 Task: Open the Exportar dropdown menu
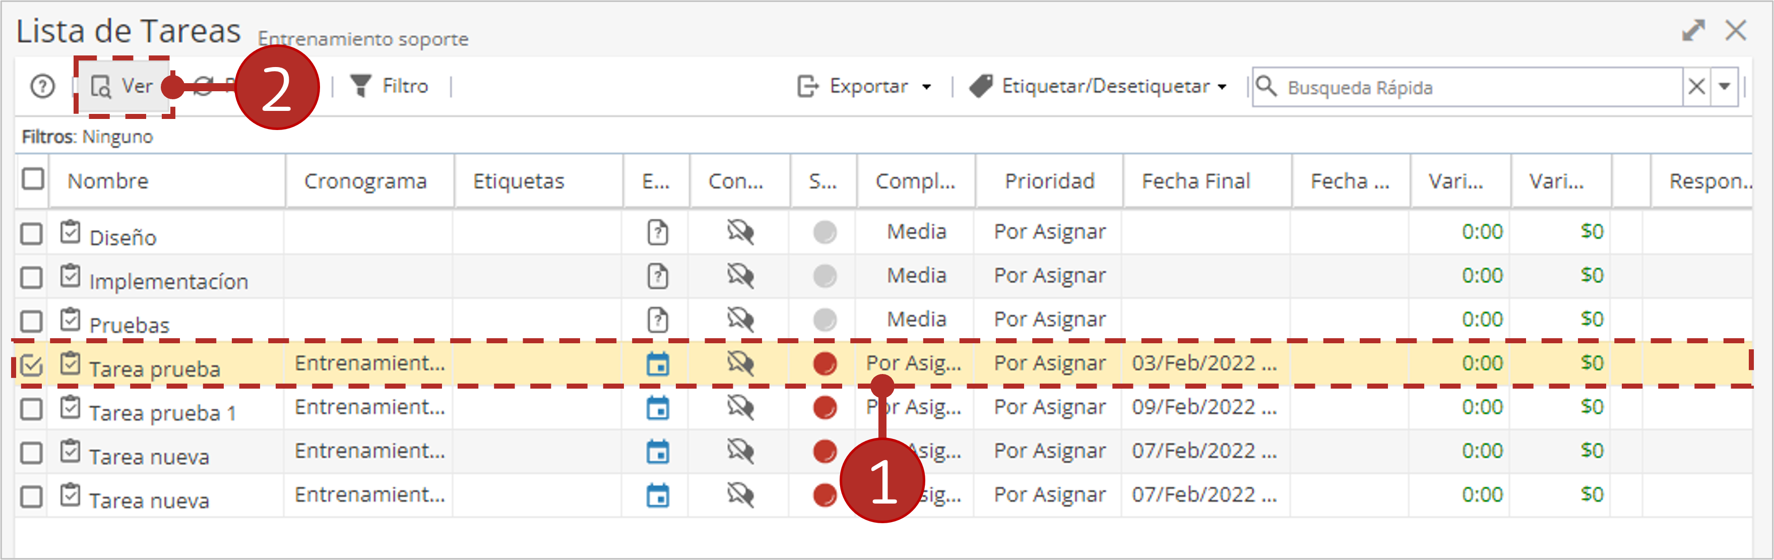point(864,86)
